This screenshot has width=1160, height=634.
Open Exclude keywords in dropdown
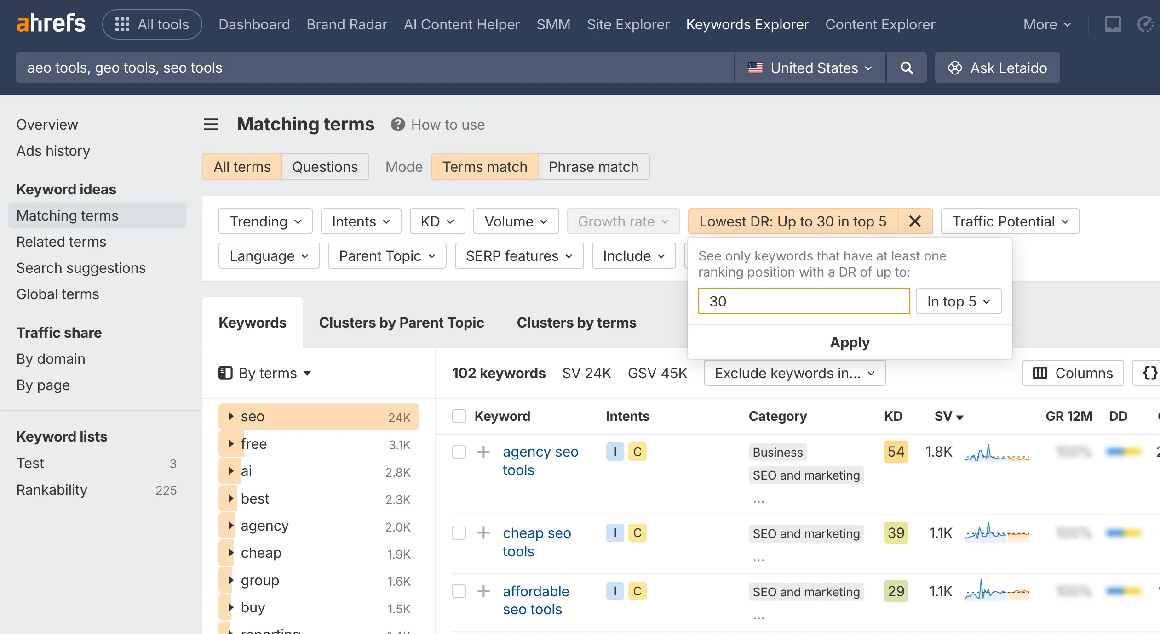point(794,373)
